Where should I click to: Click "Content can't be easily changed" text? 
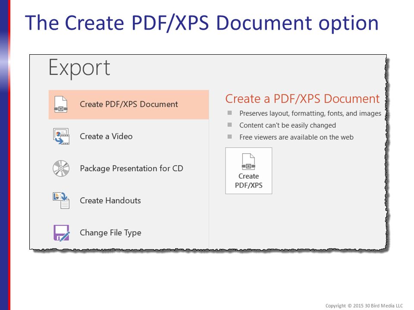pyautogui.click(x=288, y=125)
